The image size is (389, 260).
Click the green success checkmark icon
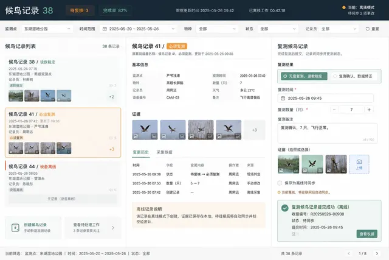(285, 208)
